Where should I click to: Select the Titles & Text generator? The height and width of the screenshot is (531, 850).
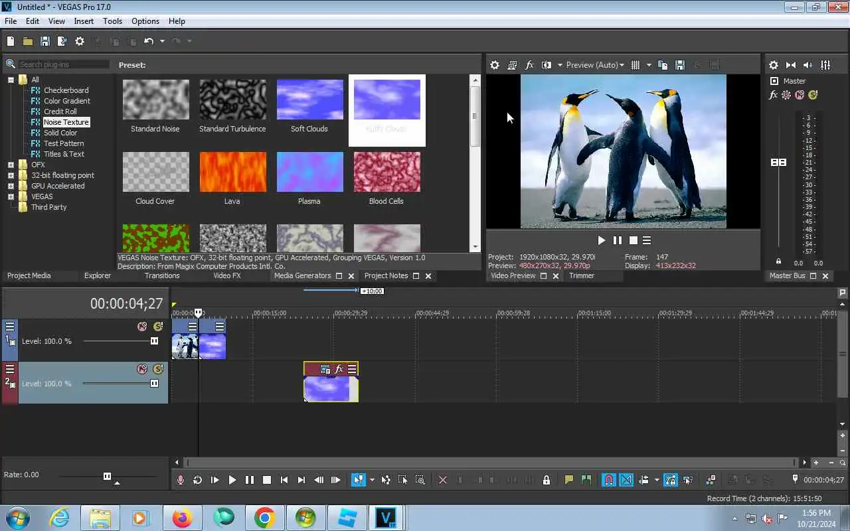coord(64,154)
